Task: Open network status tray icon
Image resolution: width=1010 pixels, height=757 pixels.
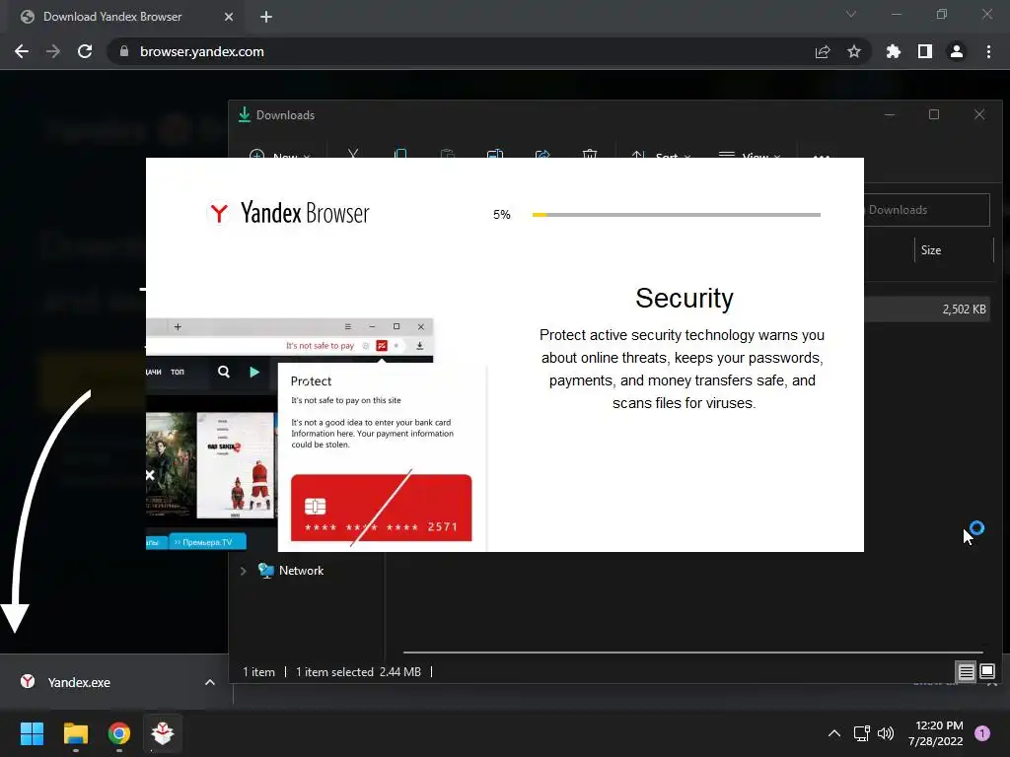Action: (861, 733)
